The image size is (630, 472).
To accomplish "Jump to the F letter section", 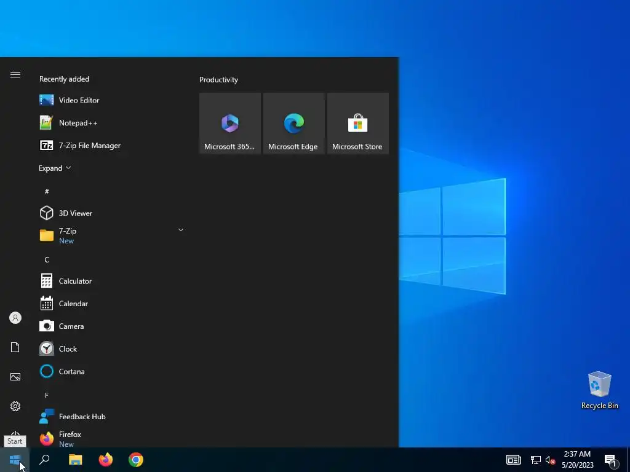I will (x=47, y=395).
